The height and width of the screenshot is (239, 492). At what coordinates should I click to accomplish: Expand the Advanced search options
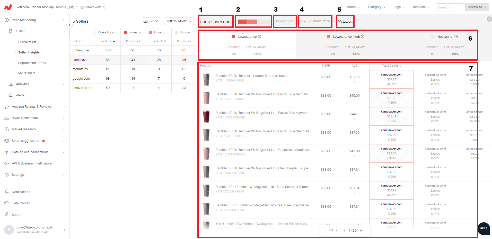(x=477, y=7)
